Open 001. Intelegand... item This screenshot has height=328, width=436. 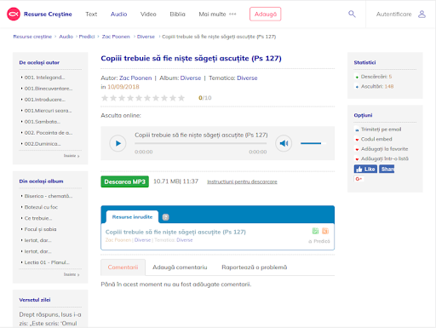(44, 78)
